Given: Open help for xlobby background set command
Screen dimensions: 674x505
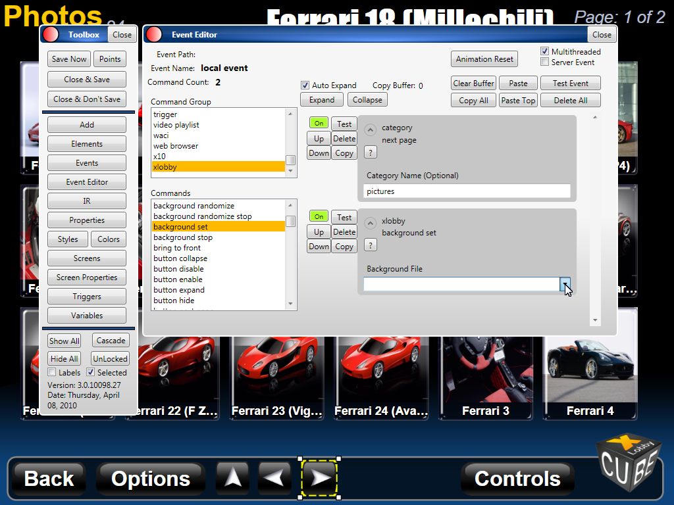Looking at the screenshot, I should (371, 245).
